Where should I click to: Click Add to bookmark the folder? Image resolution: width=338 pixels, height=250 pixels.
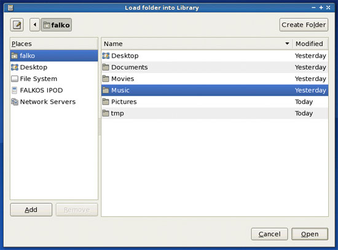[x=31, y=209]
